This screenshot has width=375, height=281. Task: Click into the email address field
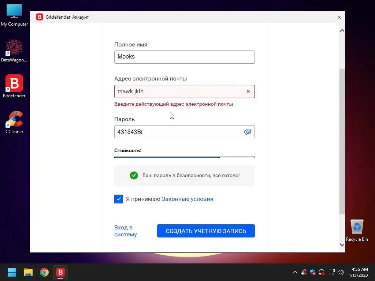(x=185, y=91)
